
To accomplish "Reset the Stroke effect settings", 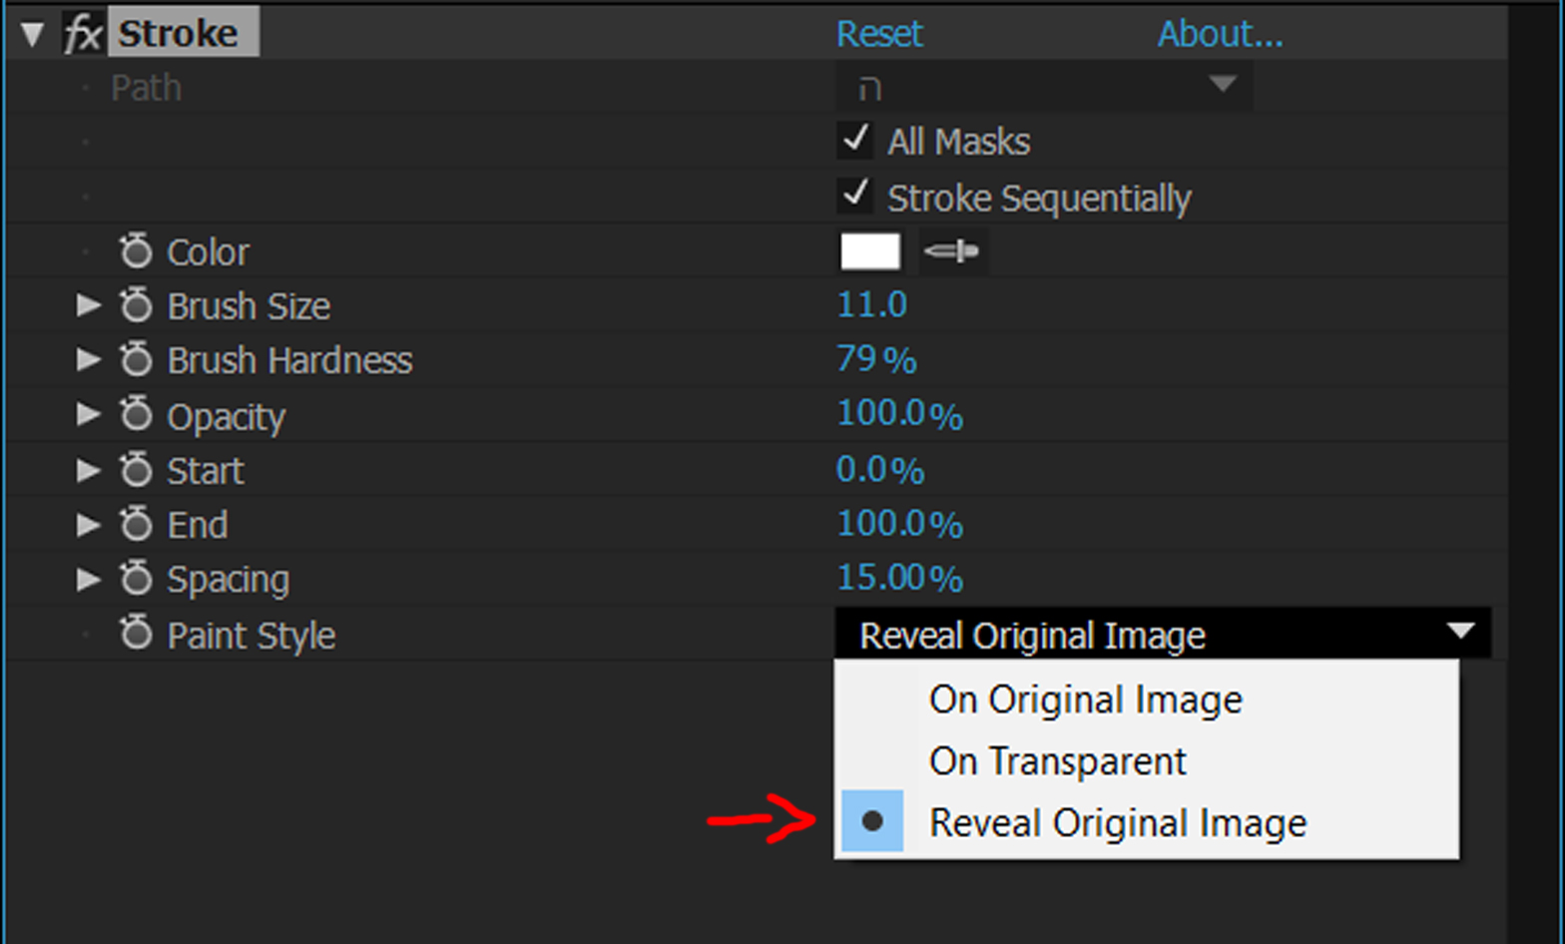I will [879, 34].
